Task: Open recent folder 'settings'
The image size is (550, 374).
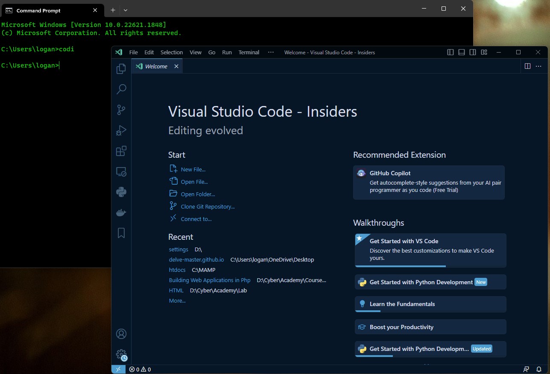Action: click(x=178, y=249)
